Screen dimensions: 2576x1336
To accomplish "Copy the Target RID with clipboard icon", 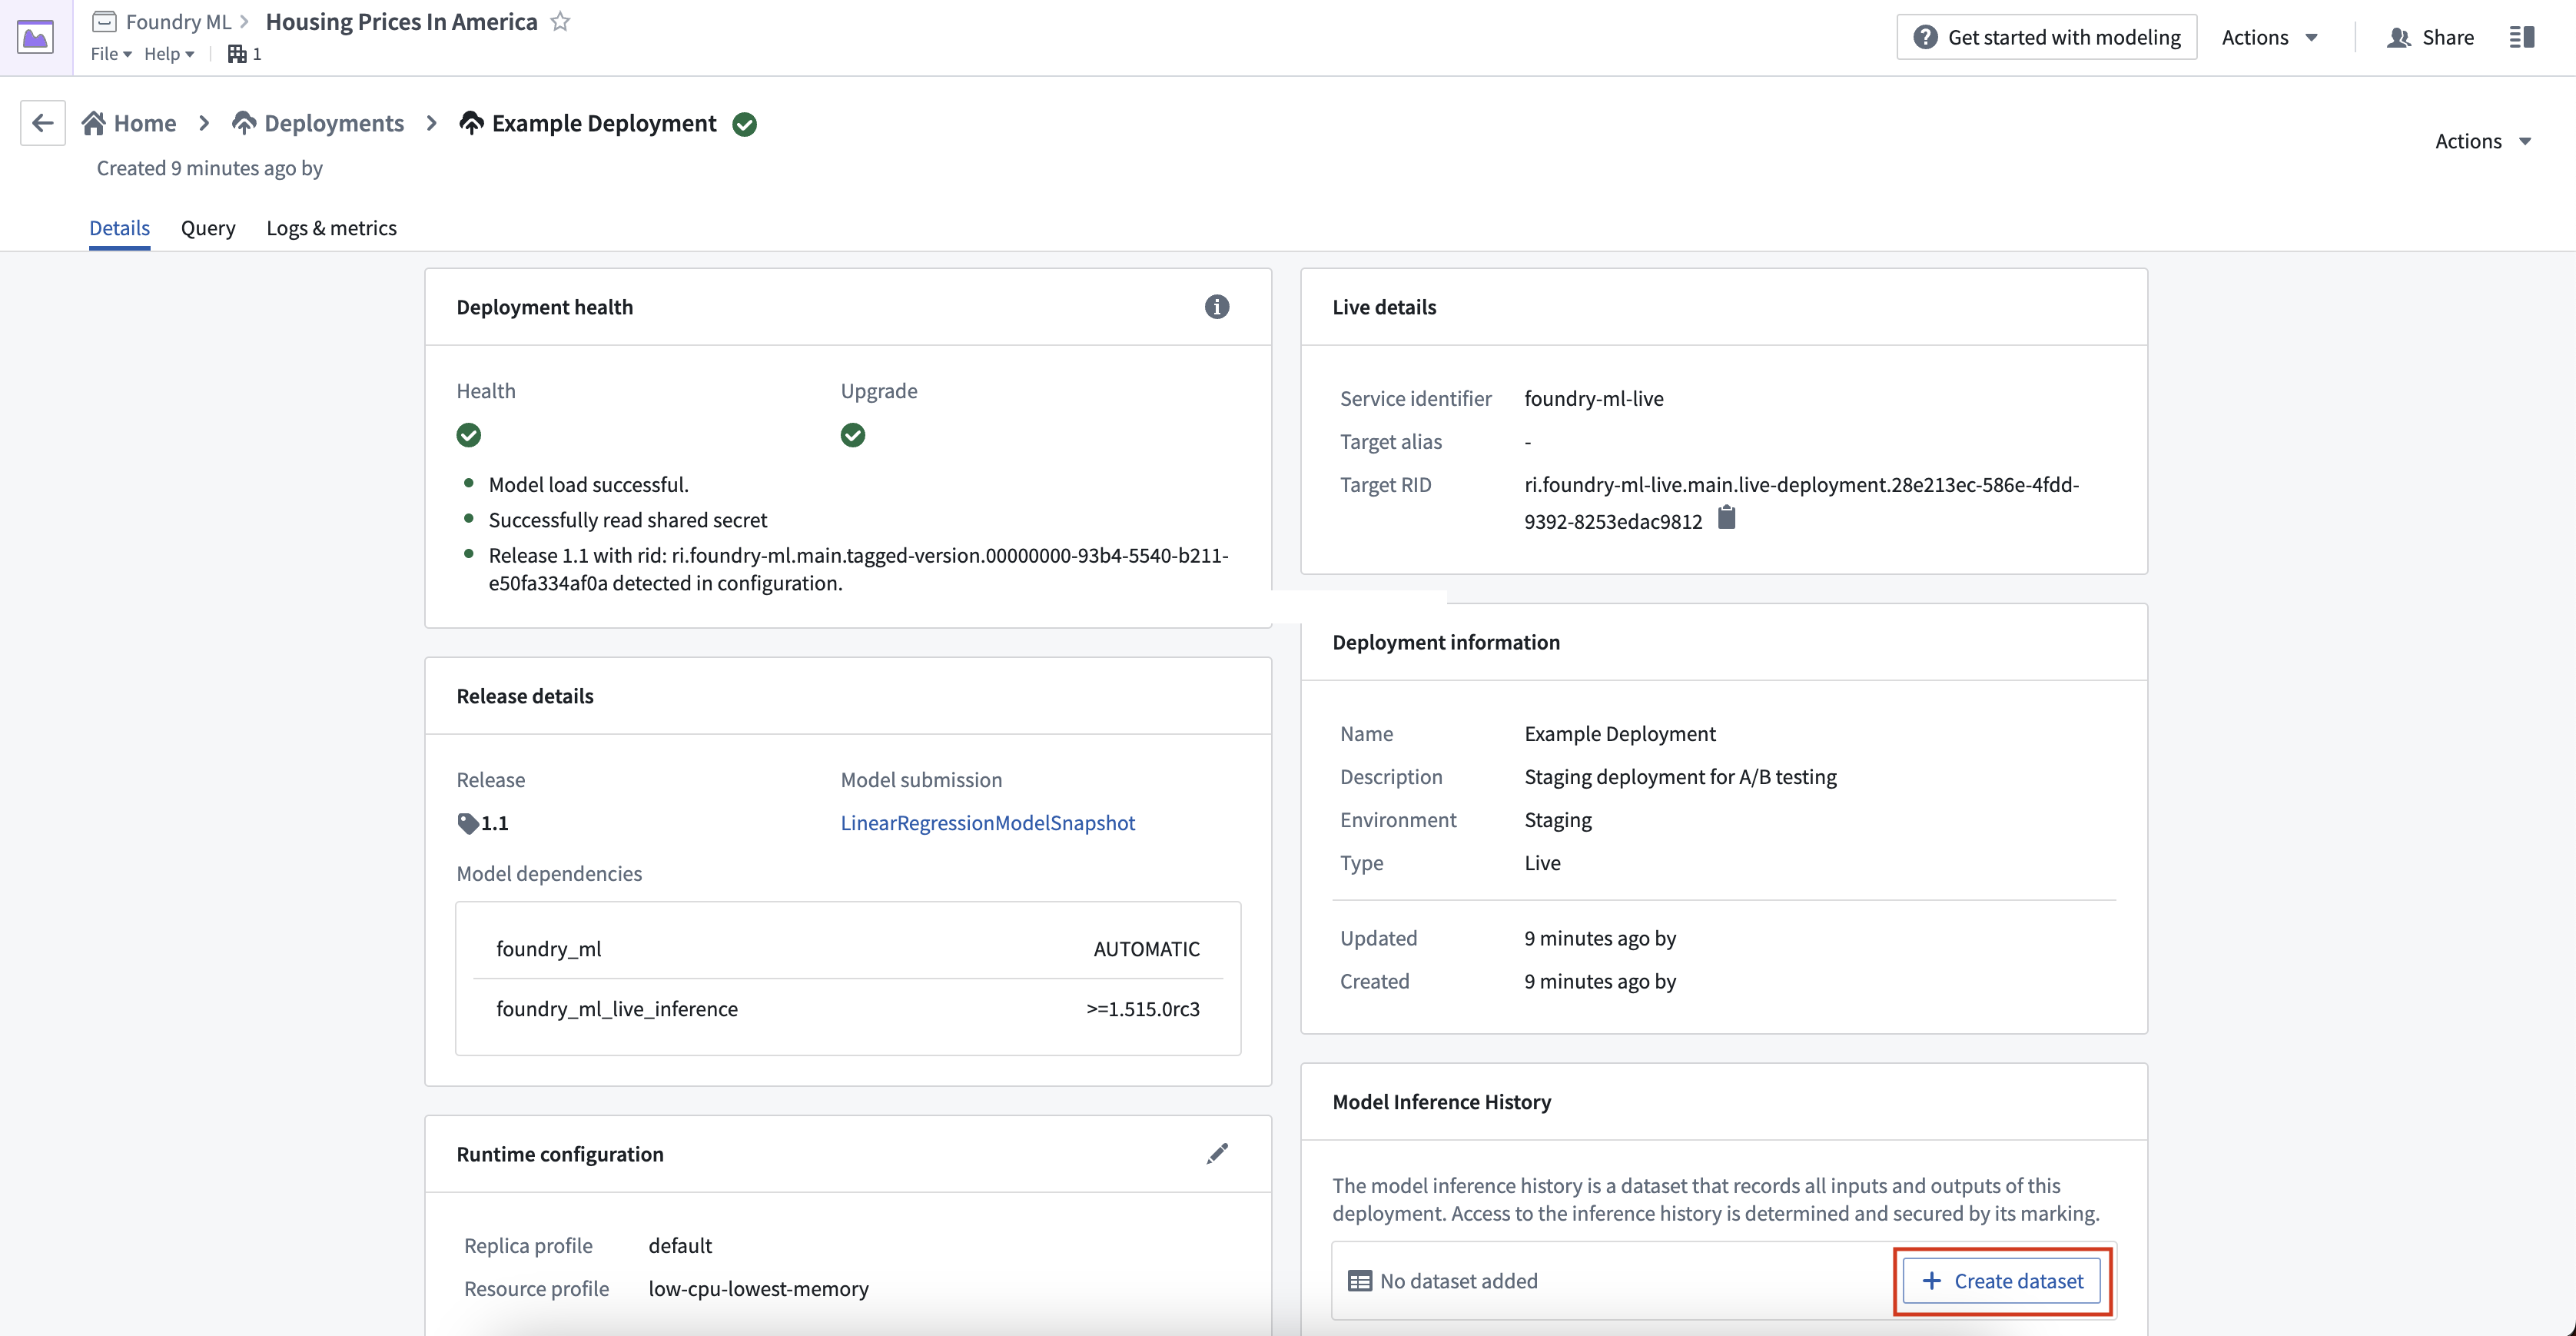I will 1726,518.
